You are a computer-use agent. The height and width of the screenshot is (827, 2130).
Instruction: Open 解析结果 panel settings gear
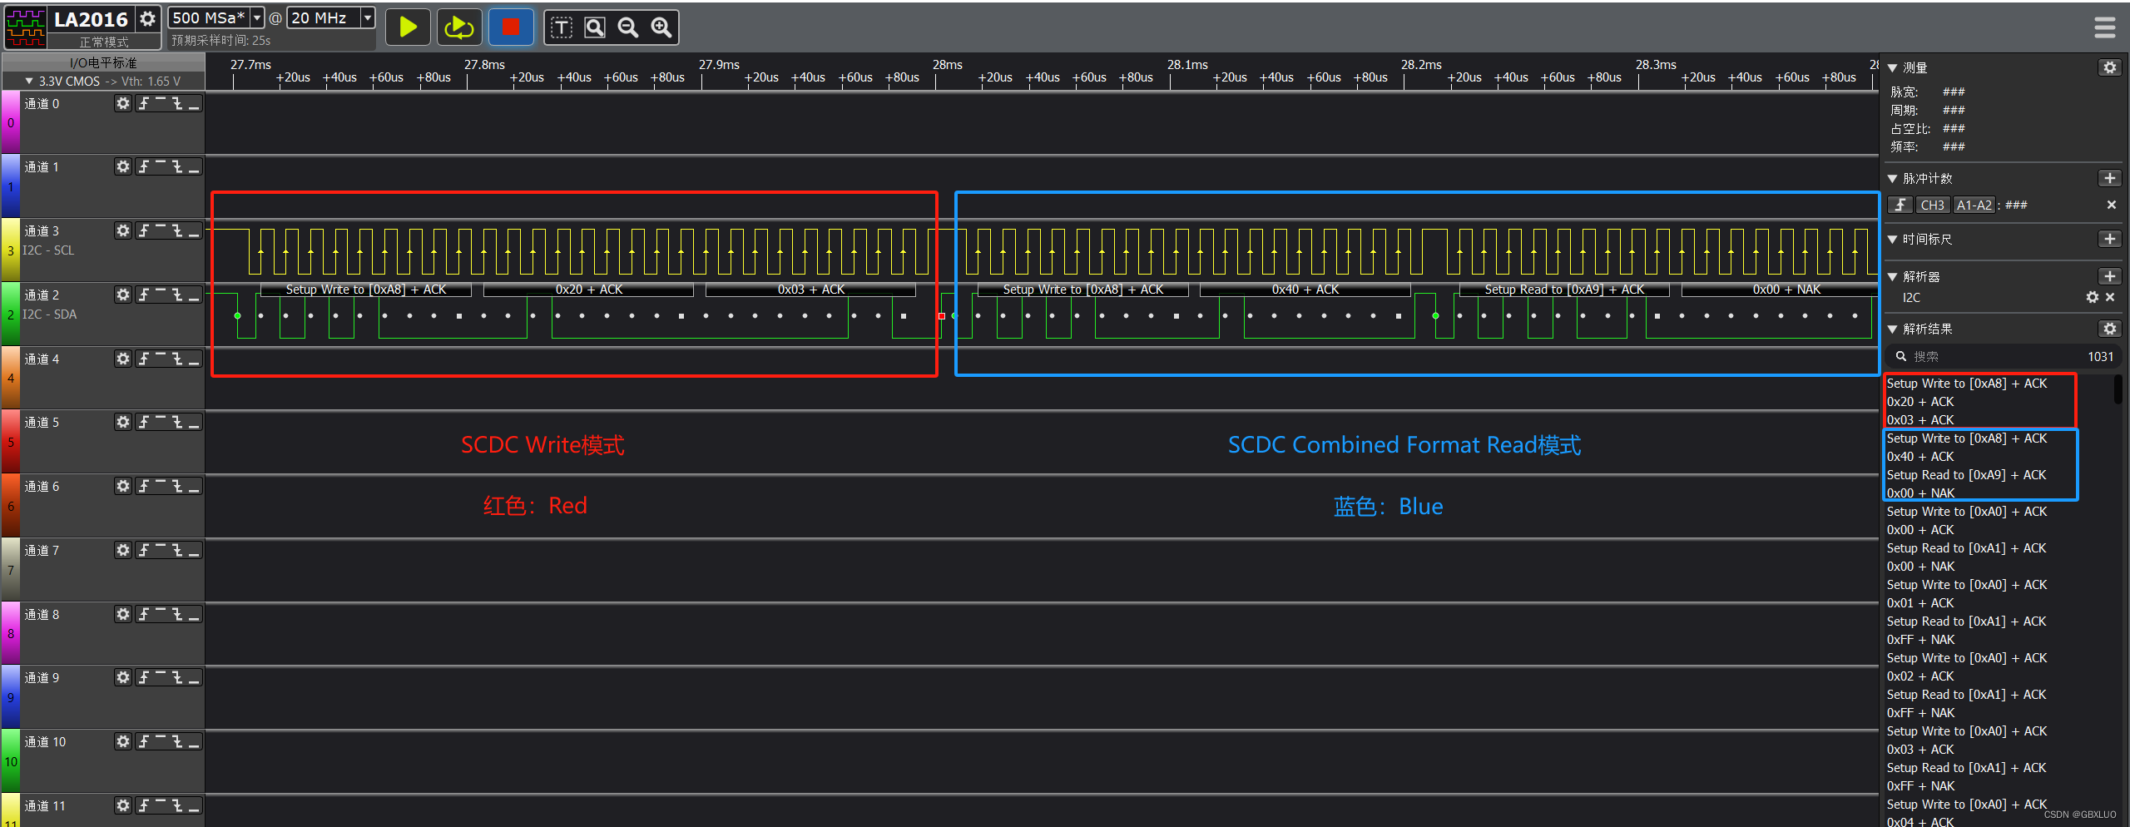pos(2109,329)
